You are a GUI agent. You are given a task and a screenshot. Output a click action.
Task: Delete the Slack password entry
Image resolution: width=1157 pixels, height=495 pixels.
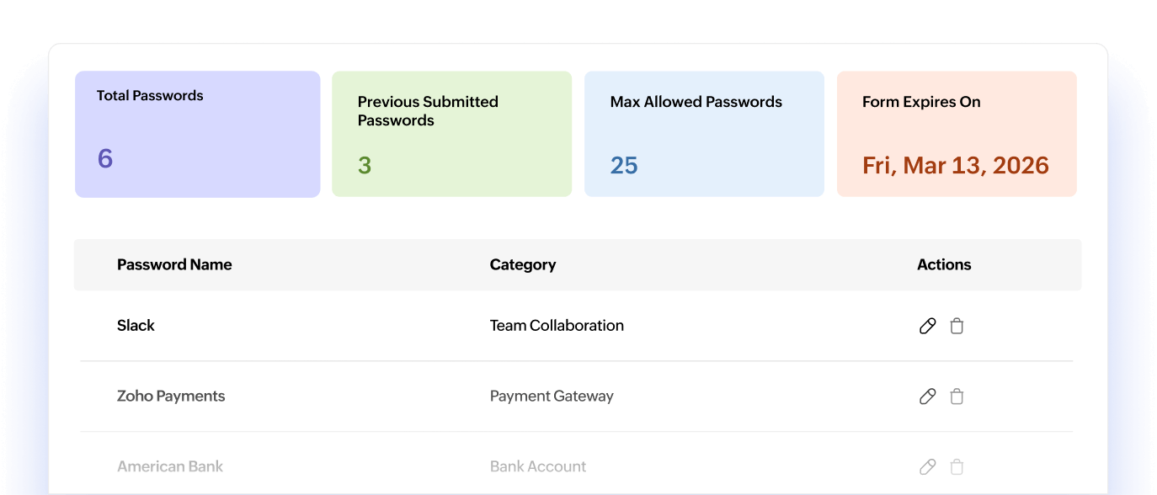pyautogui.click(x=957, y=325)
